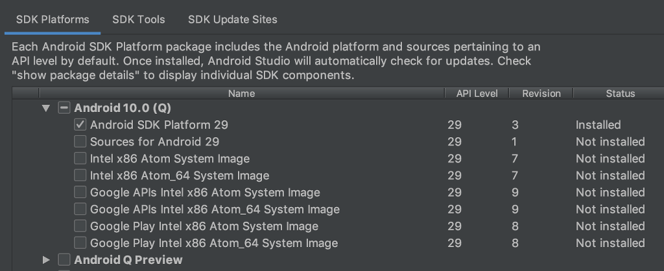Sort by the Name column header

[x=241, y=94]
